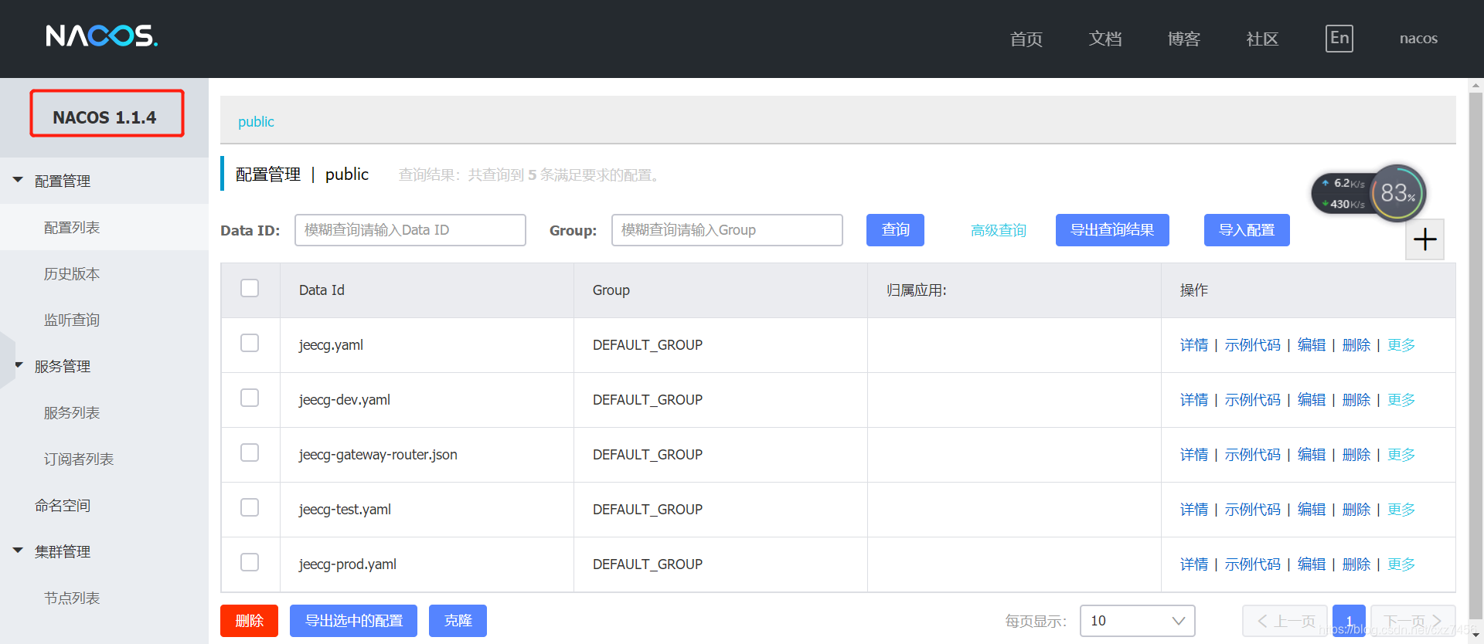1484x644 pixels.
Task: Open 高级查询 advanced search link
Action: point(999,230)
